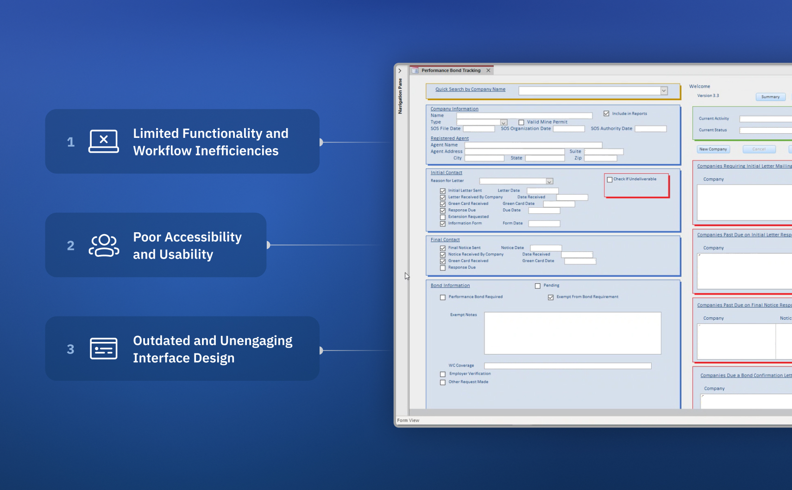Expand the Navigation Pane chevron
This screenshot has width=792, height=490.
400,71
